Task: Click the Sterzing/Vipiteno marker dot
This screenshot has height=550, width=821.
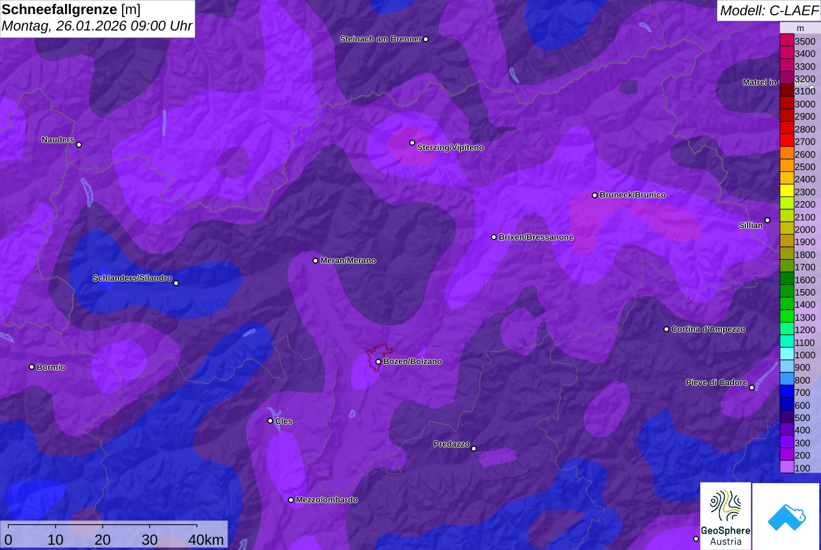Action: click(x=412, y=142)
